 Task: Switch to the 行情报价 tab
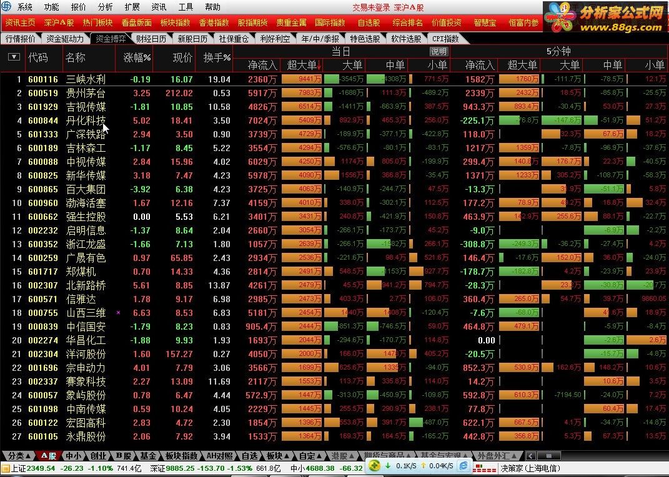tap(20, 39)
